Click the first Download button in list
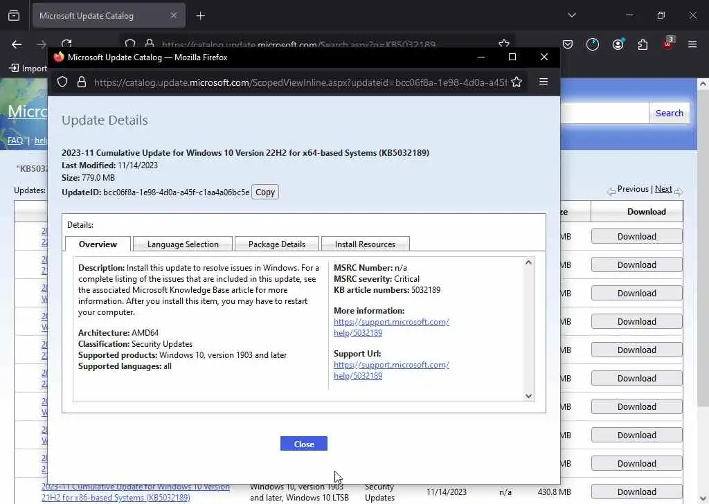709x504 pixels. pos(637,236)
